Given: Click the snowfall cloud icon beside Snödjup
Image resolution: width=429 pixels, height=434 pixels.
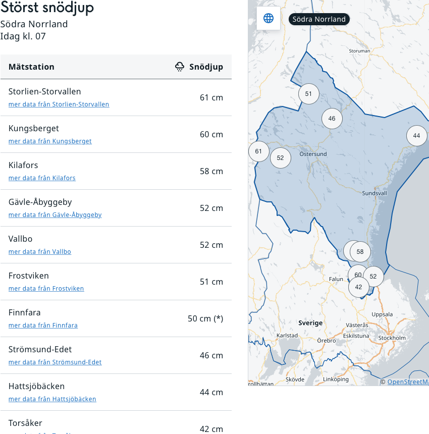Looking at the screenshot, I should (x=180, y=67).
